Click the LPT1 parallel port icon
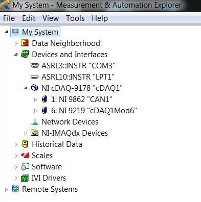 pos(35,77)
